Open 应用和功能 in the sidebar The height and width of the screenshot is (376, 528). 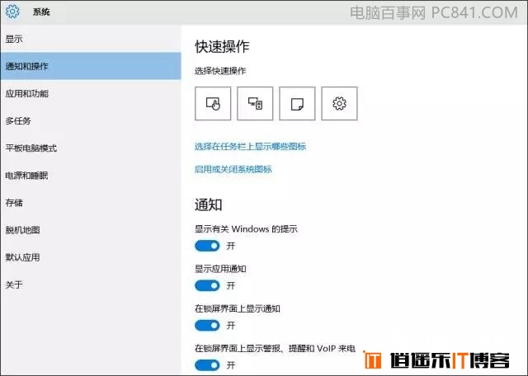pyautogui.click(x=91, y=93)
